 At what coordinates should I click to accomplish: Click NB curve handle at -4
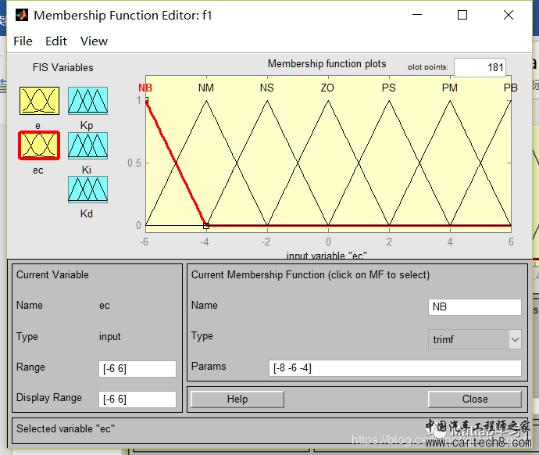pos(206,226)
